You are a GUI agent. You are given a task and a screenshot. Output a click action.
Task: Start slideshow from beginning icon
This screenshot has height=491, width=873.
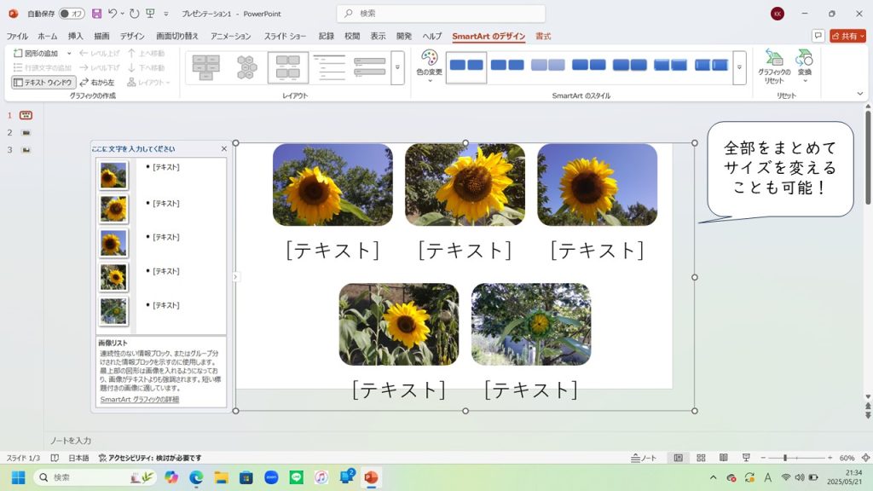(x=150, y=14)
